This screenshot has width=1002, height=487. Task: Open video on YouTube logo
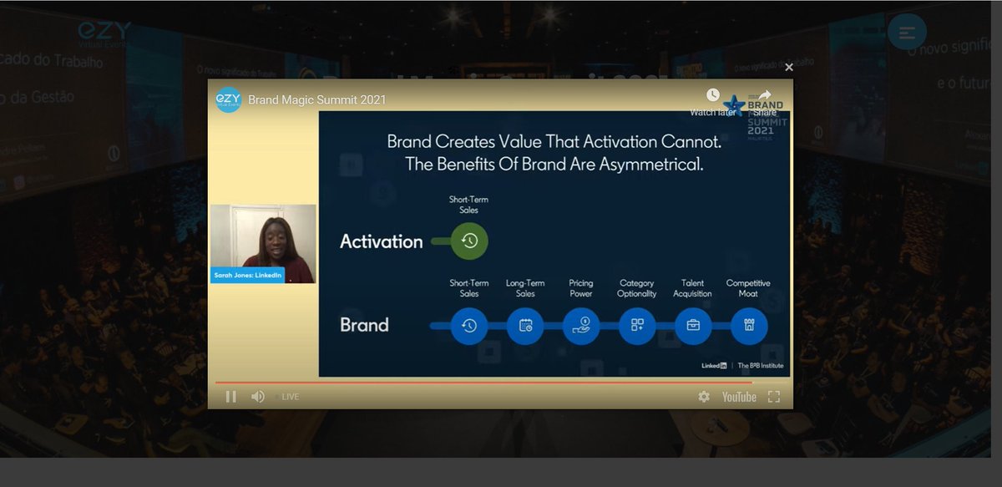(x=739, y=397)
